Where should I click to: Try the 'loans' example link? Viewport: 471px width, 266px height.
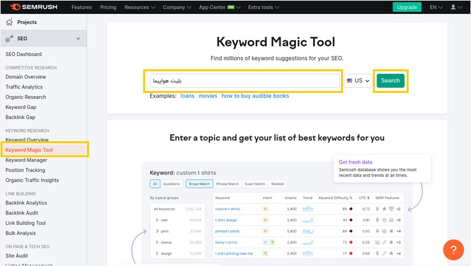[x=187, y=95]
